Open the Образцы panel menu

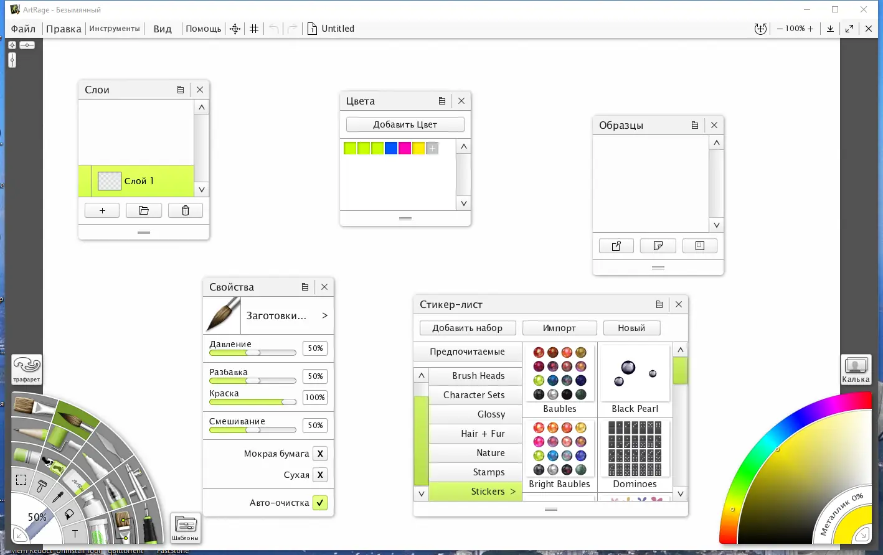coord(695,125)
